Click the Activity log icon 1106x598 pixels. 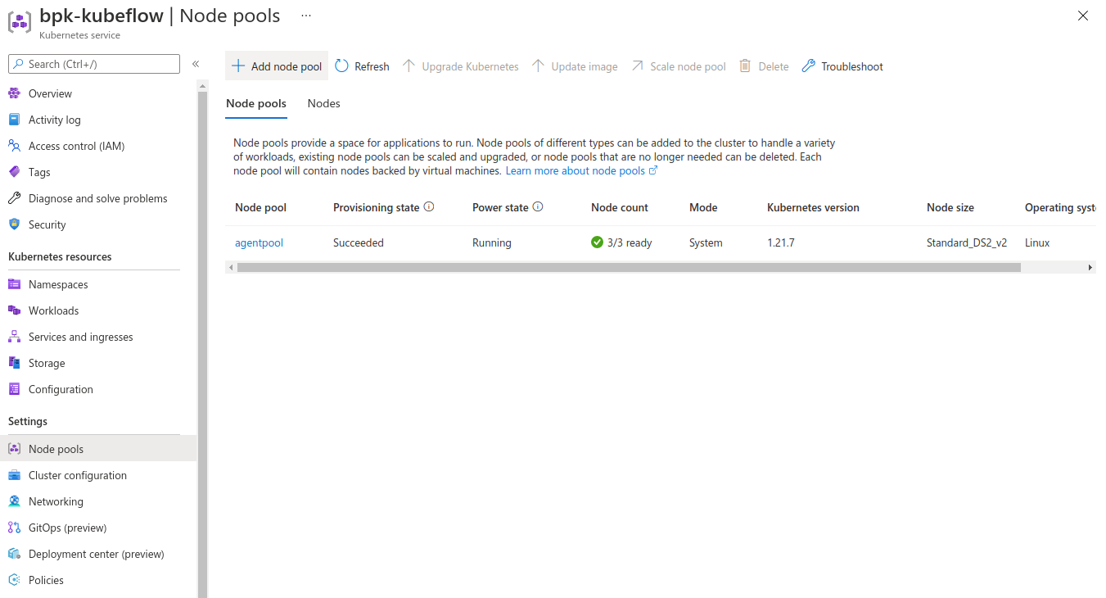click(x=14, y=120)
